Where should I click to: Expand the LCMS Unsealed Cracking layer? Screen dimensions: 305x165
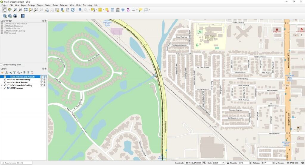click(2, 85)
